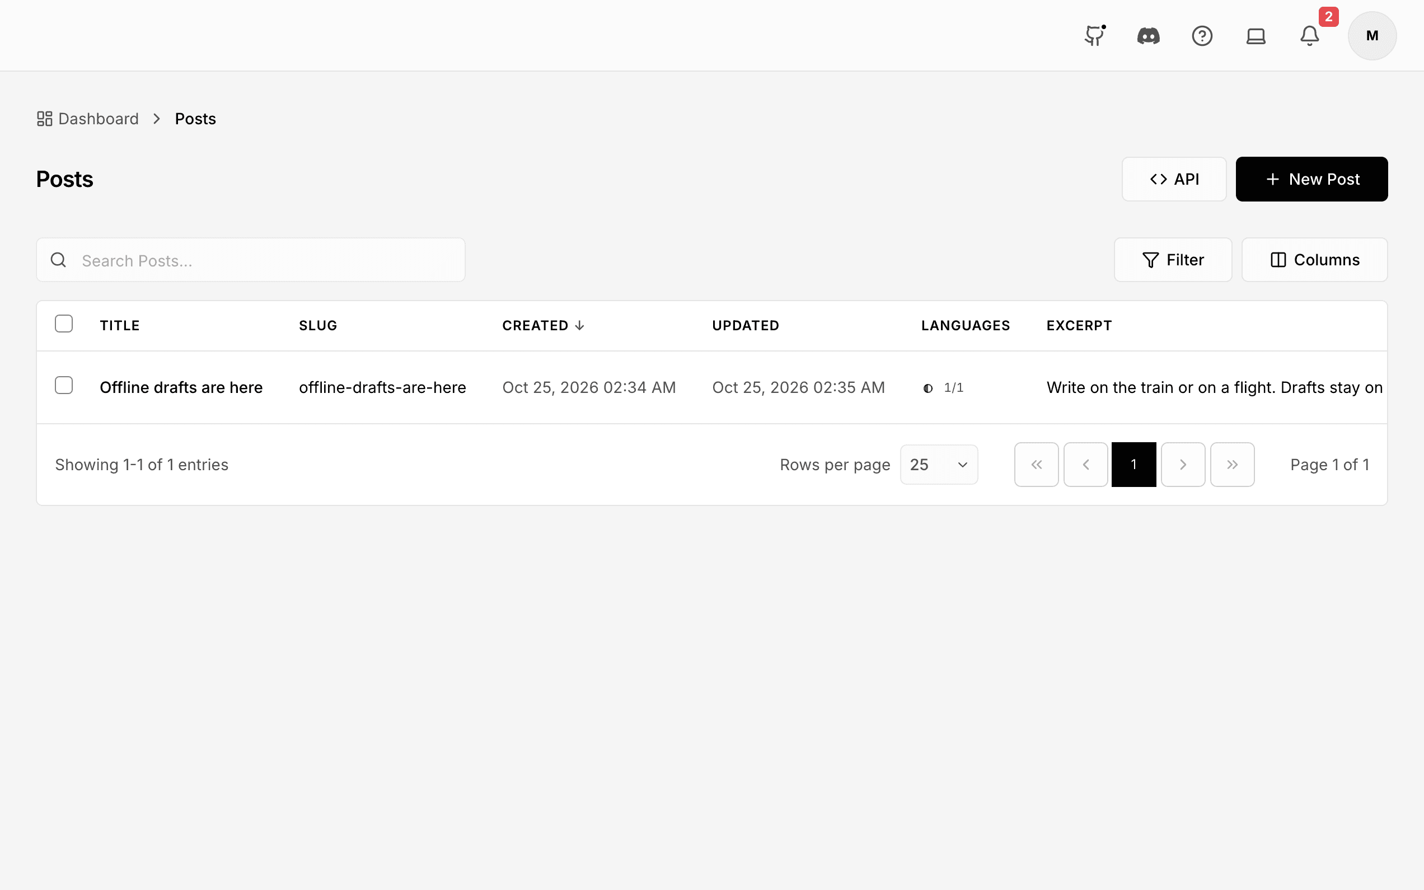The height and width of the screenshot is (890, 1424).
Task: Sort by the UPDATED column header
Action: (746, 326)
